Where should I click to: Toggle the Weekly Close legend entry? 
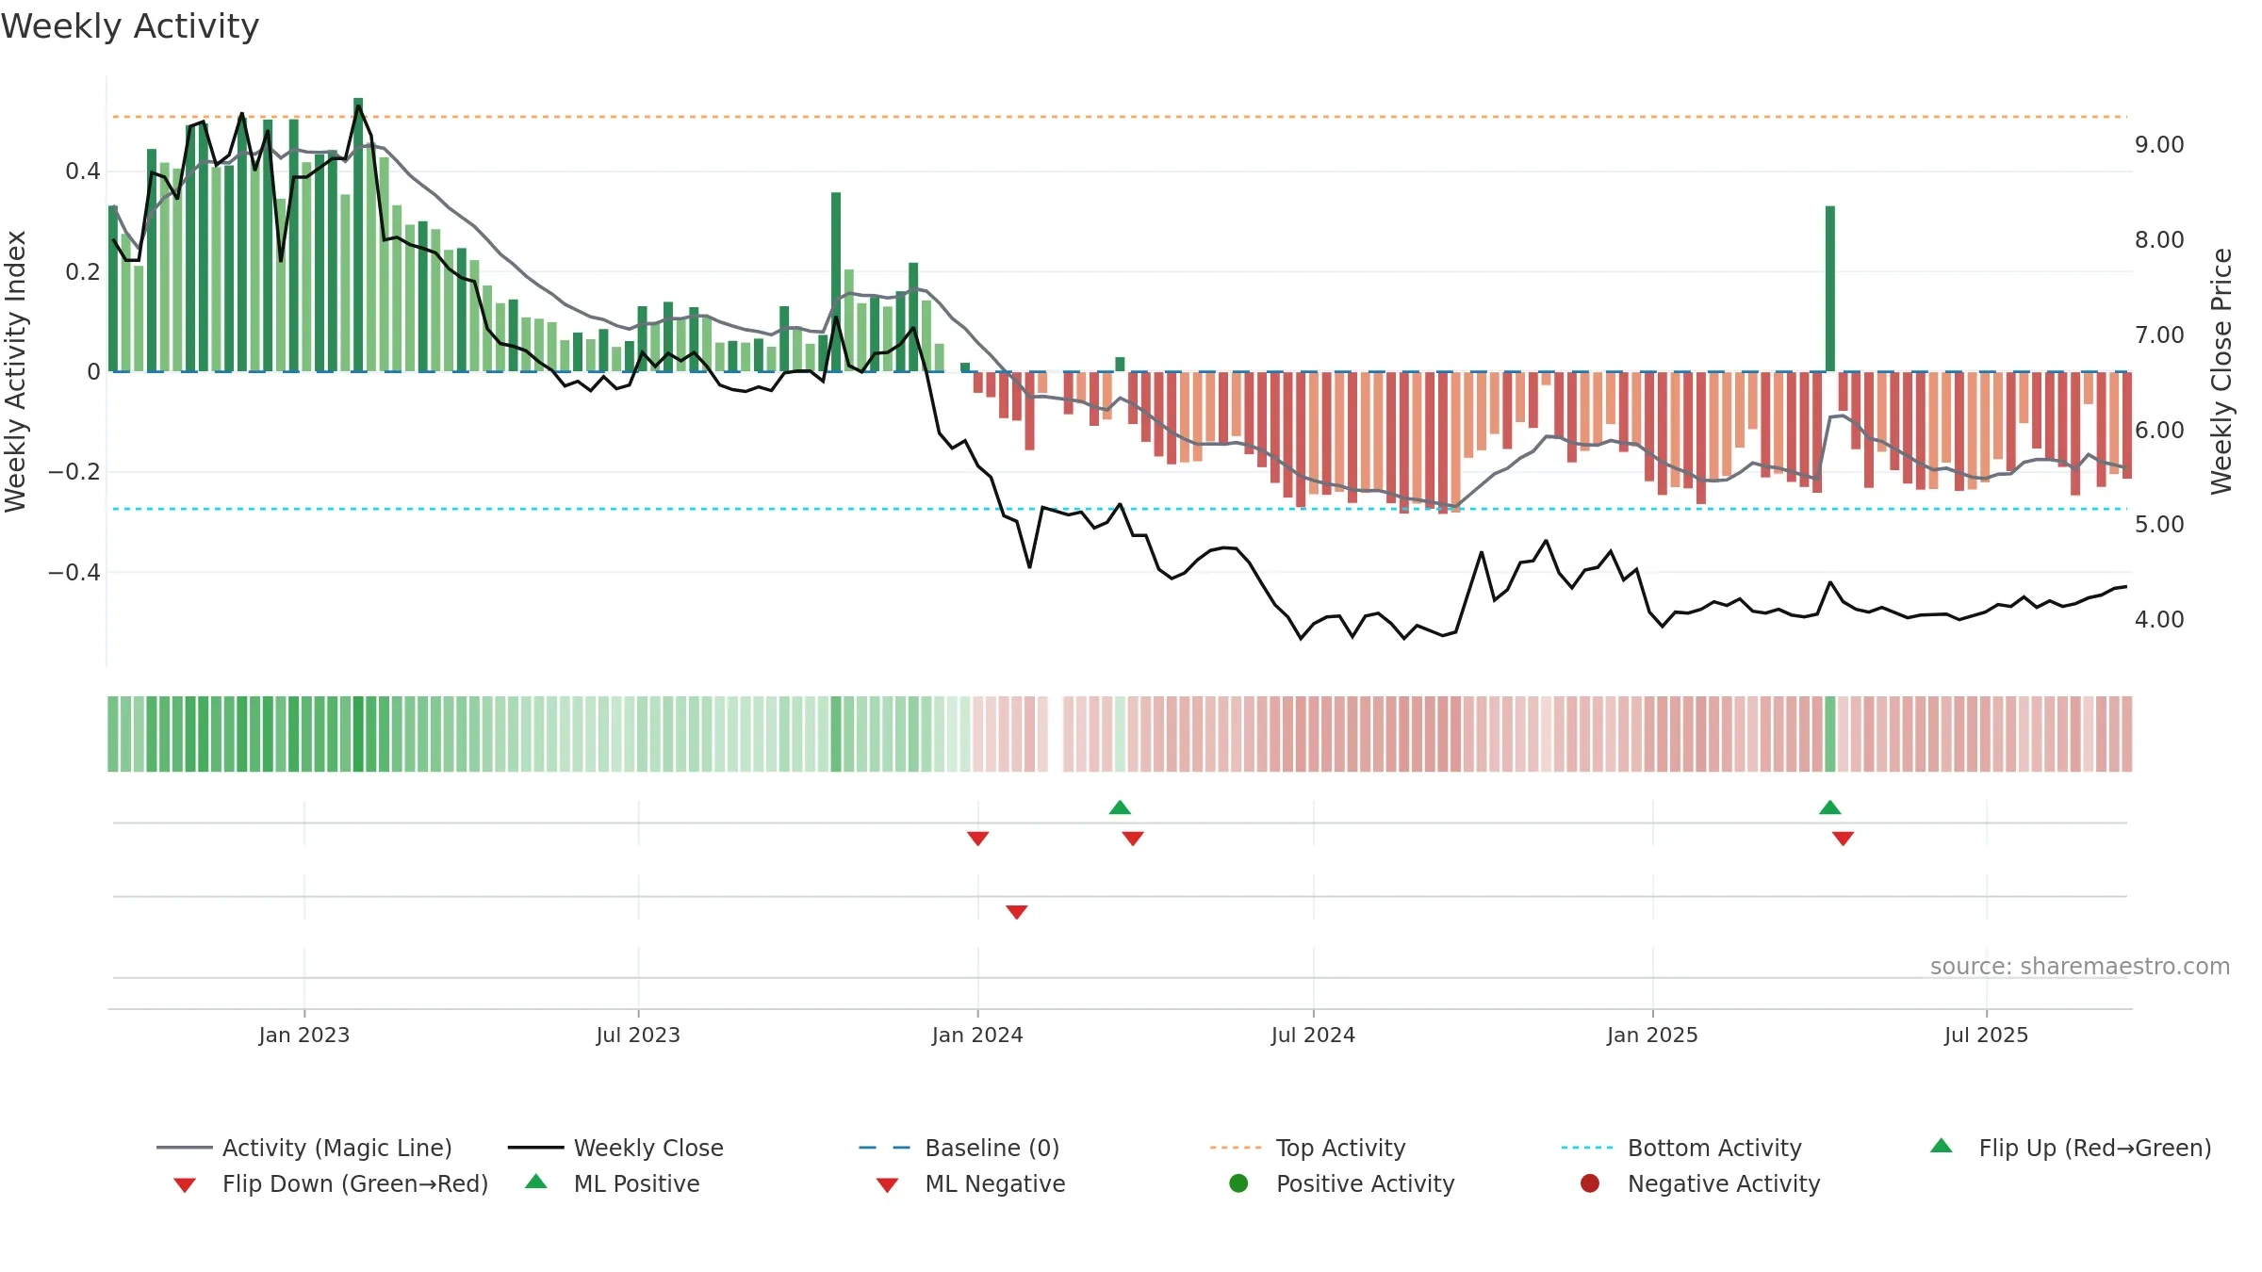615,1148
